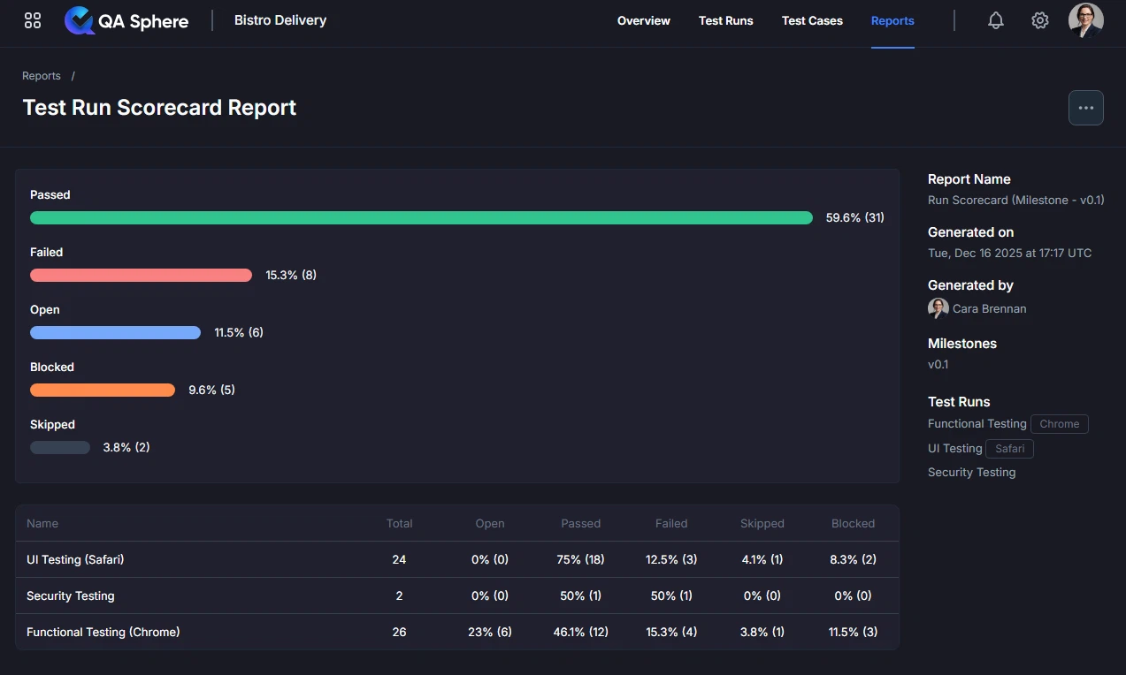
Task: Click the green Passed progress bar
Action: coord(421,217)
